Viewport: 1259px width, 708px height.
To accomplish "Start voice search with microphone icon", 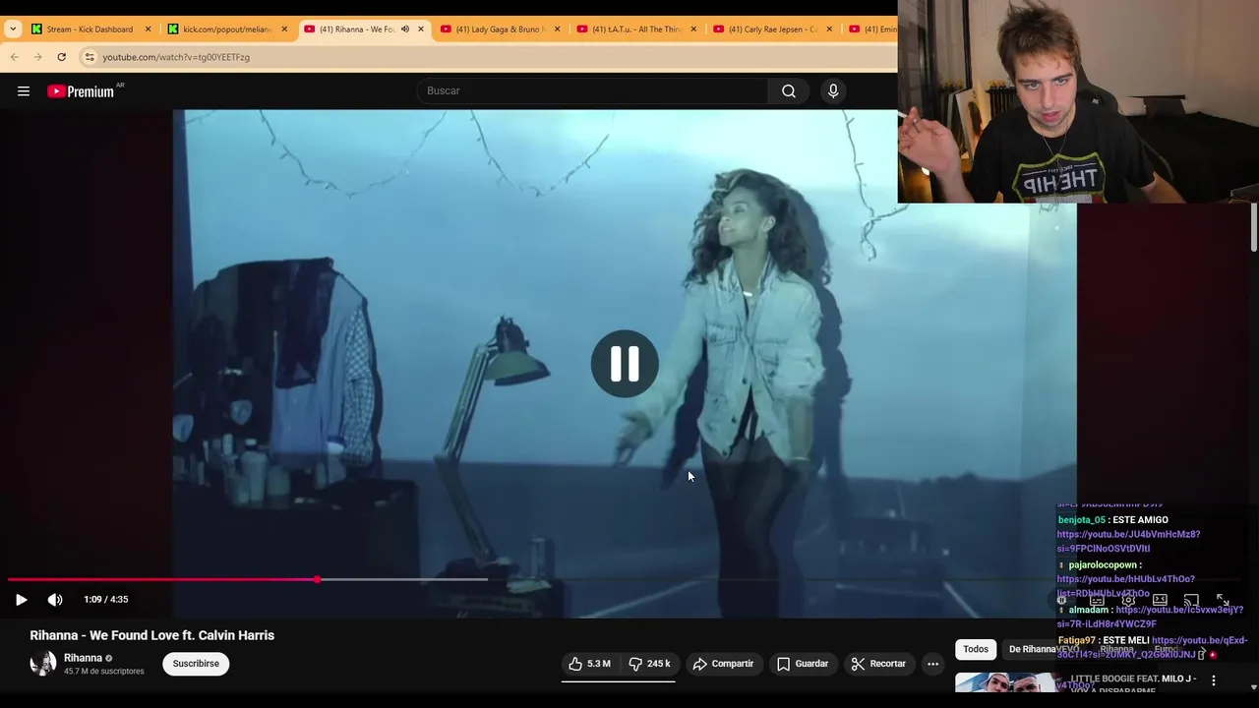I will 833,90.
